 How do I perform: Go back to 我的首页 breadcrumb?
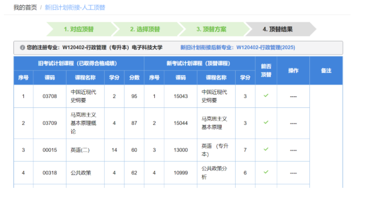[x=25, y=8]
